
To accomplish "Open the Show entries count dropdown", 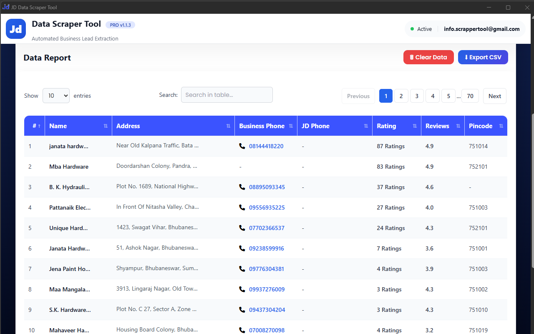I will [56, 96].
